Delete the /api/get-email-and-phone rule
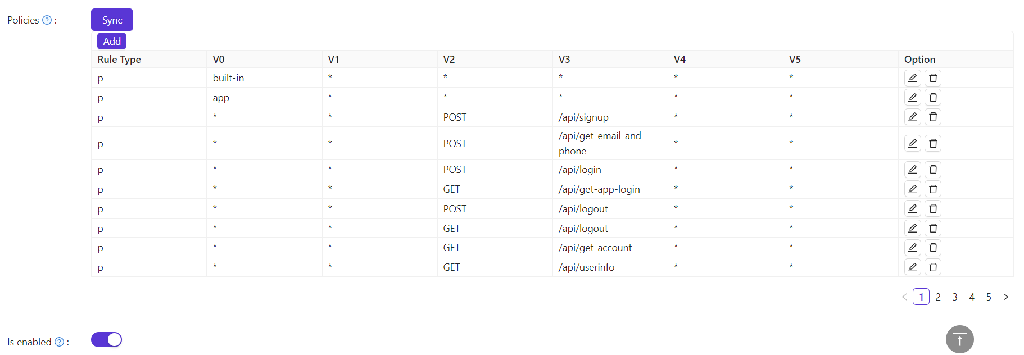Image resolution: width=1024 pixels, height=355 pixels. [932, 143]
